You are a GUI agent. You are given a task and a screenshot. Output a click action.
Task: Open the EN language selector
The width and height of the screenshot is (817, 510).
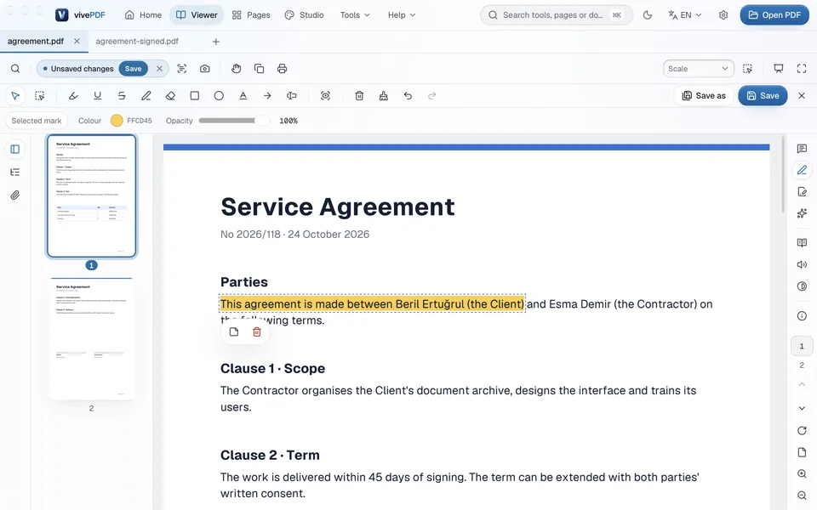pyautogui.click(x=684, y=15)
